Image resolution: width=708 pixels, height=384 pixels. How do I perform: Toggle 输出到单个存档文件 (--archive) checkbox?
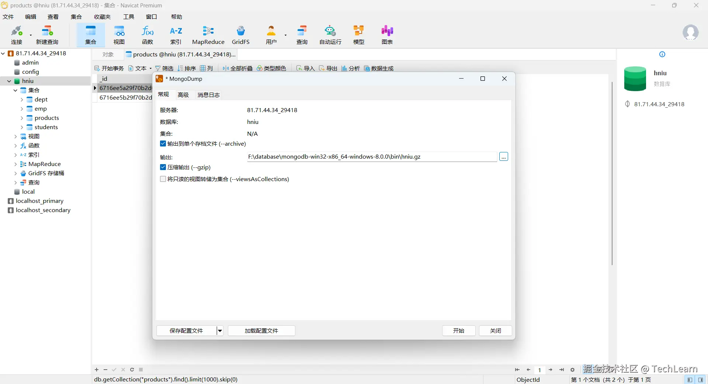163,144
